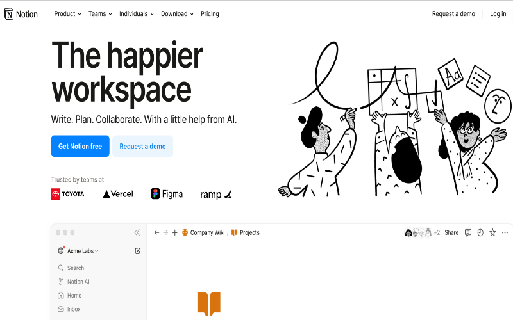The image size is (513, 320).
Task: Click the back arrow in the app preview
Action: point(156,232)
